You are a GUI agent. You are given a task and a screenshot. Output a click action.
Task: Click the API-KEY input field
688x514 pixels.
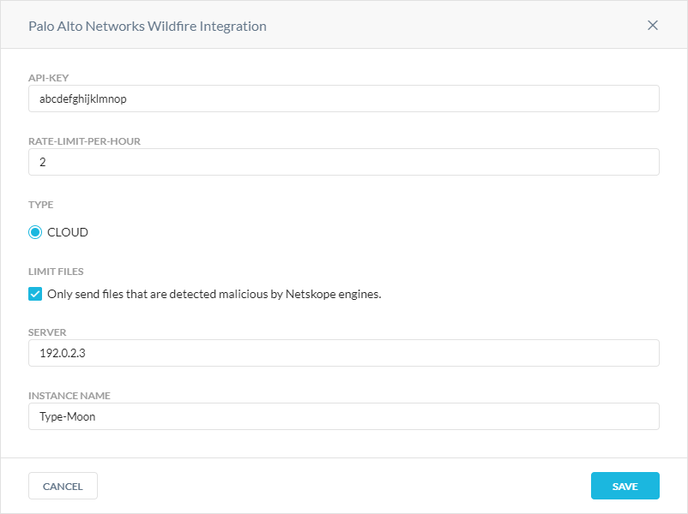[x=343, y=99]
